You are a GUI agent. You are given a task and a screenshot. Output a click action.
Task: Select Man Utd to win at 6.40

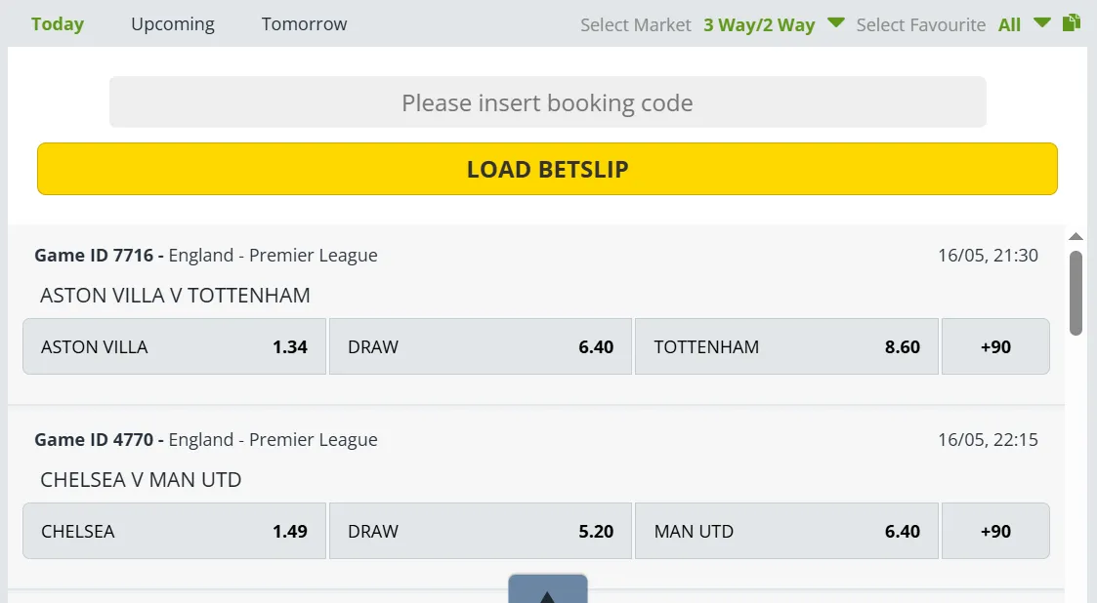pyautogui.click(x=786, y=531)
